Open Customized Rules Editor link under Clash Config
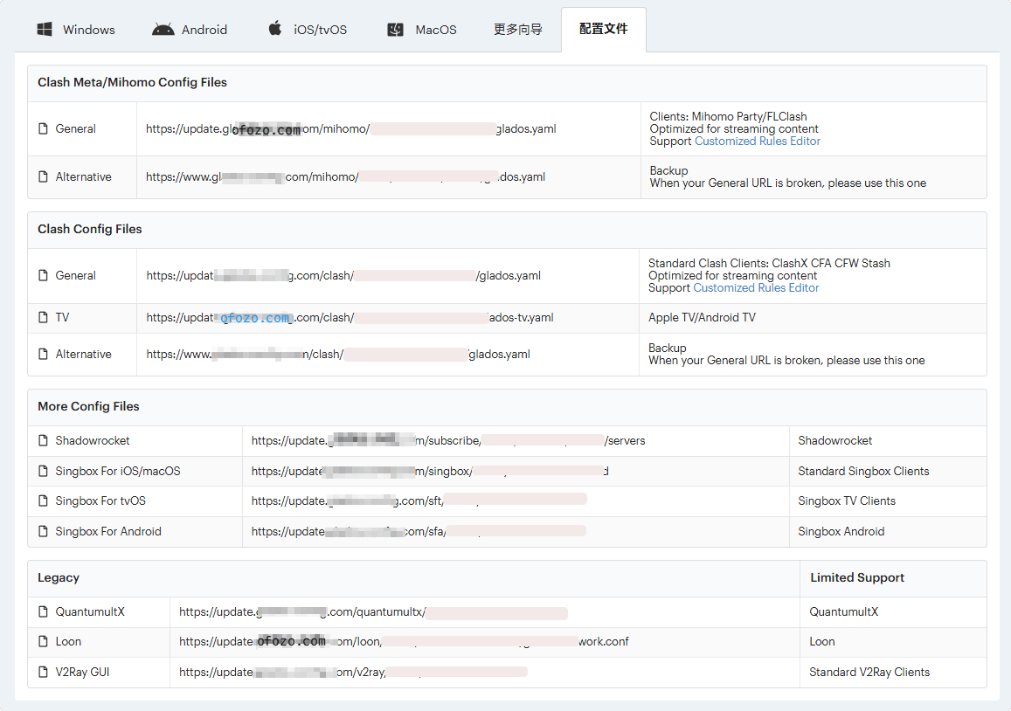The image size is (1011, 711). 756,288
